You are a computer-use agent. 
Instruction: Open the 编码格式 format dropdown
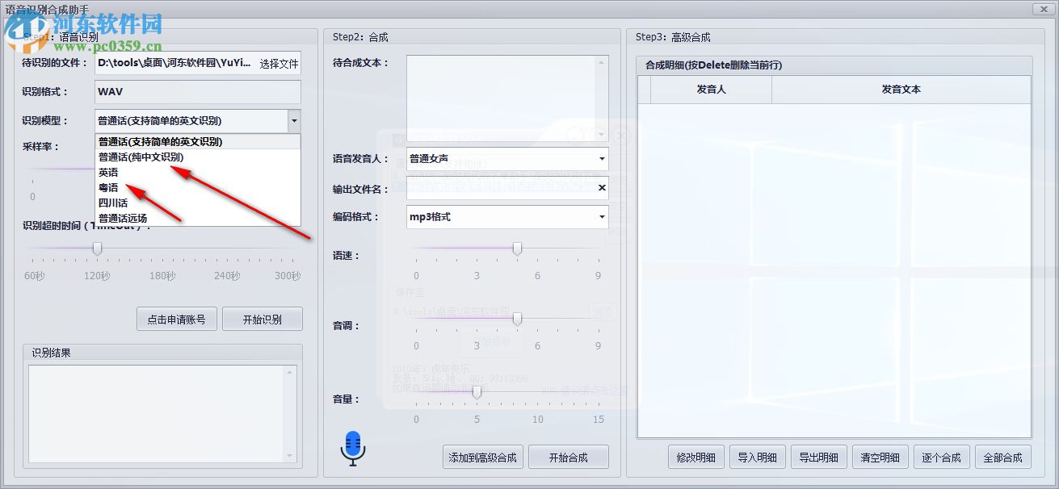[x=601, y=217]
